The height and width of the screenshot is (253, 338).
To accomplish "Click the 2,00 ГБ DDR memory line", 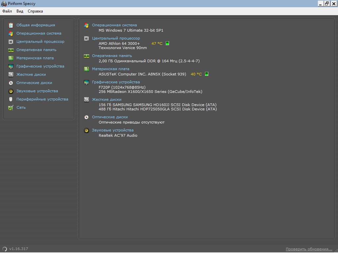I will (149, 61).
